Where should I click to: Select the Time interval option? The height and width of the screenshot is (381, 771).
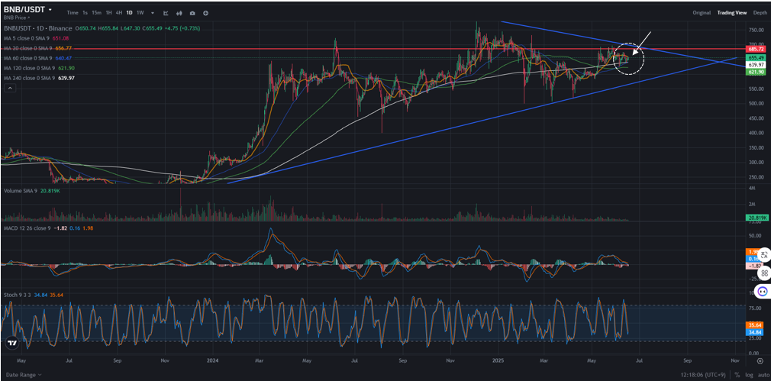coord(73,13)
